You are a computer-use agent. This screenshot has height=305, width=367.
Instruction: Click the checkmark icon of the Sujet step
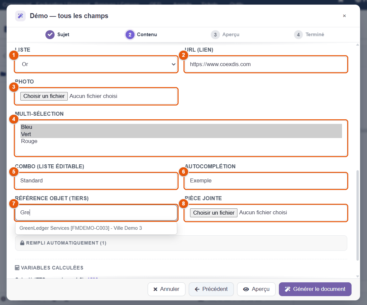[50, 35]
